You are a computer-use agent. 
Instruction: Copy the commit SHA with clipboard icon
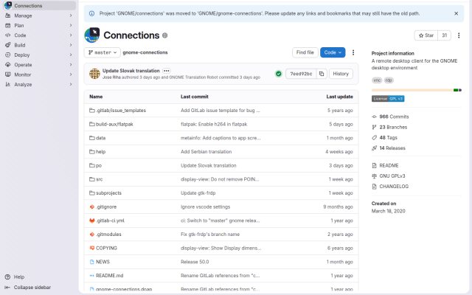pyautogui.click(x=322, y=74)
